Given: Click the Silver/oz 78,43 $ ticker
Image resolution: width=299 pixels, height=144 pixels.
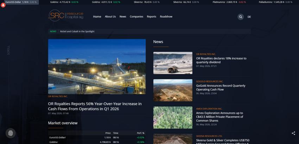Looking at the screenshot, I should 146,2.
